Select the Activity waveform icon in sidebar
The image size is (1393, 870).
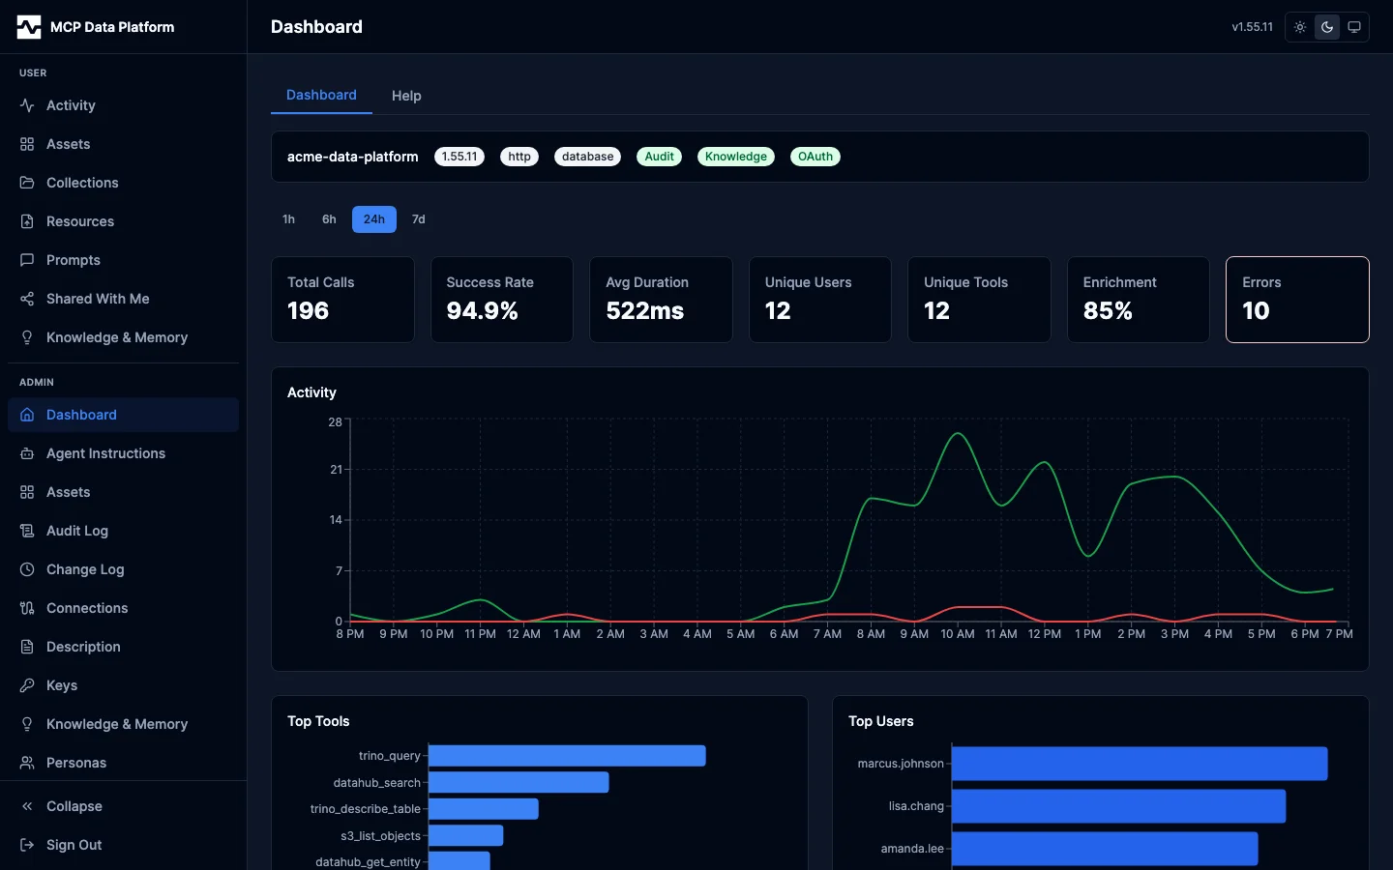coord(26,105)
